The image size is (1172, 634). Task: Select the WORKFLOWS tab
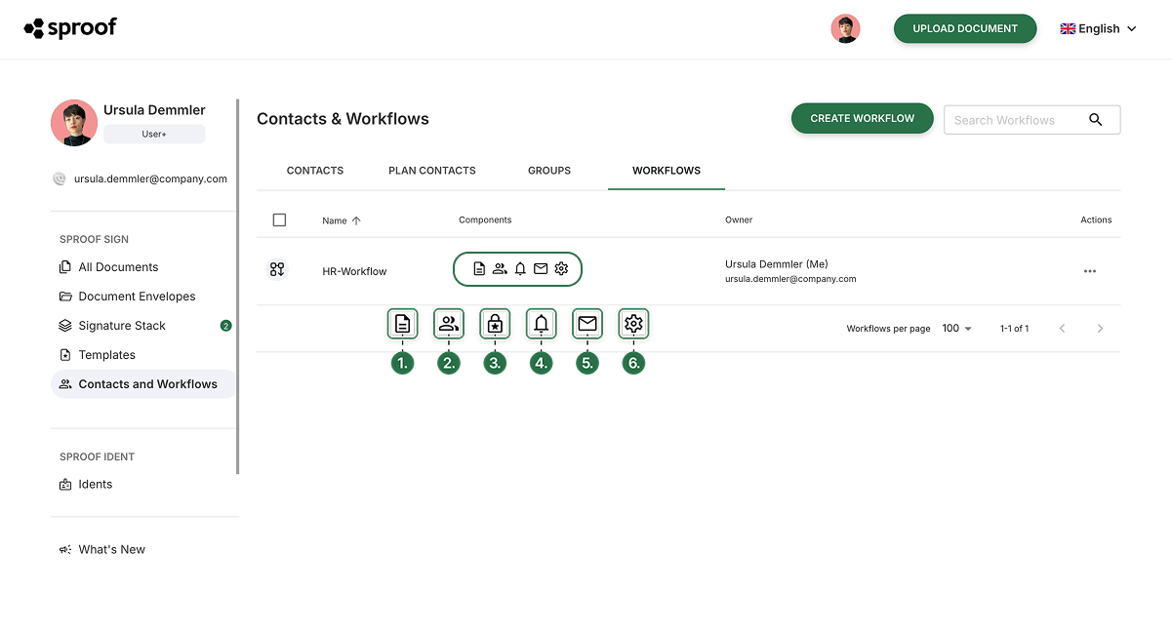click(667, 171)
